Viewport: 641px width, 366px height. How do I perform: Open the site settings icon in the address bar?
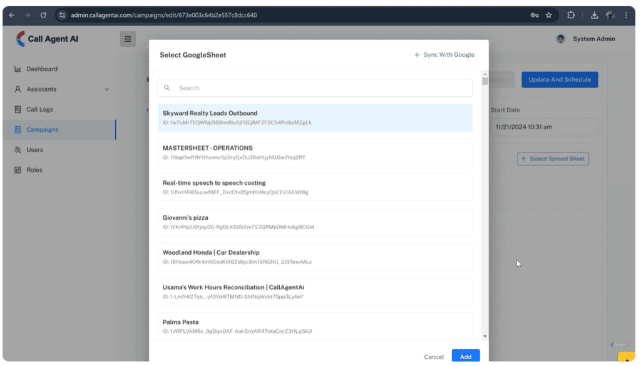pyautogui.click(x=62, y=15)
